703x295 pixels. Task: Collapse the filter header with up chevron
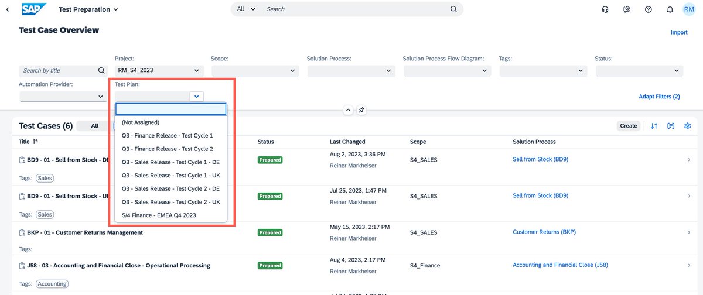347,110
